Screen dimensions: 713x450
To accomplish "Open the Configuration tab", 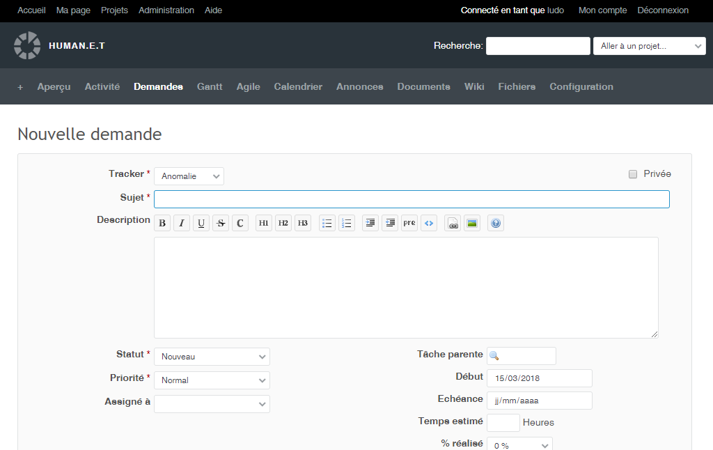I will click(x=581, y=87).
